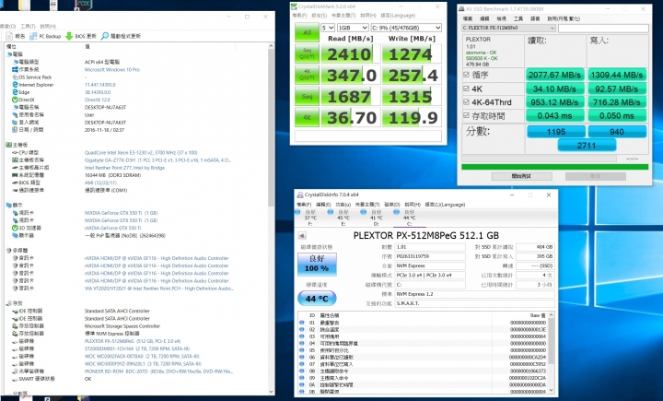
Task: Collapse the multimedia tree section
Action: tap(9, 250)
